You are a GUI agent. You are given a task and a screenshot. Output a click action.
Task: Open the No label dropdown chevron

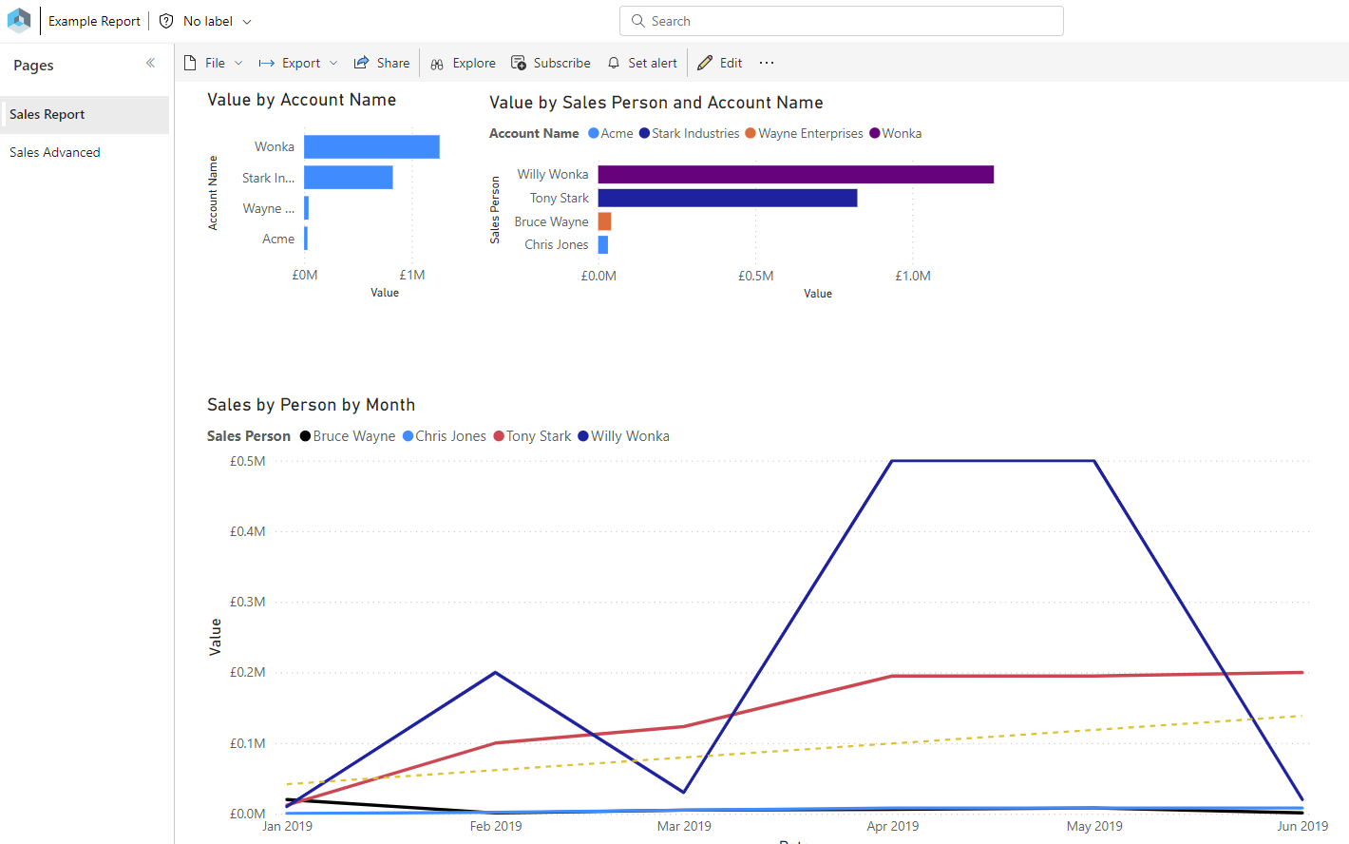247,22
